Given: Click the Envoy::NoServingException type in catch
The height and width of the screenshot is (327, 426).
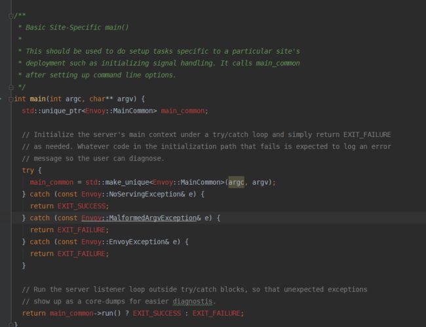Looking at the screenshot, I should (131, 194).
